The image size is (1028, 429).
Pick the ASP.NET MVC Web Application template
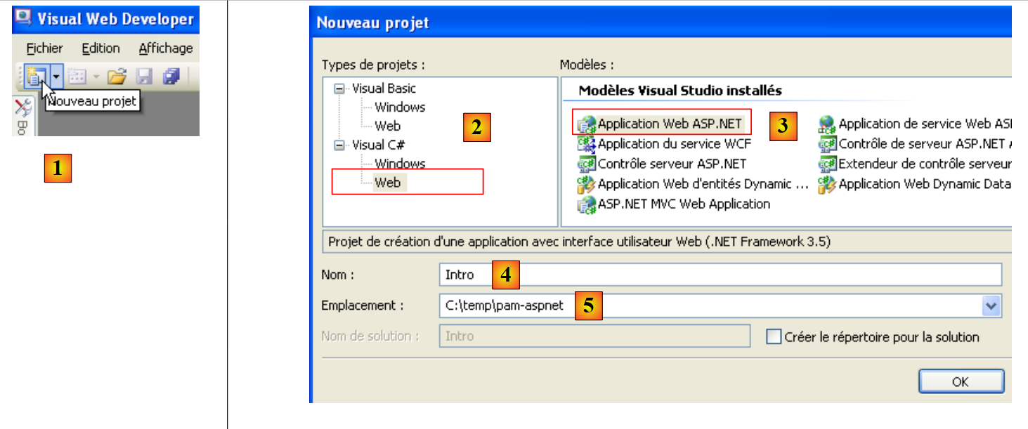tap(683, 204)
